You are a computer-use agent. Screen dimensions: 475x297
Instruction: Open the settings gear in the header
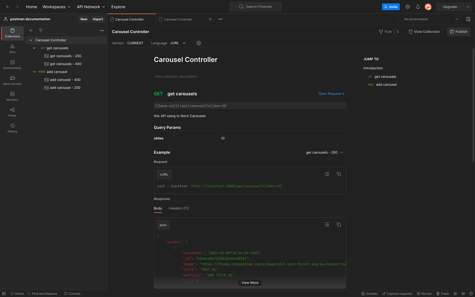pos(407,7)
